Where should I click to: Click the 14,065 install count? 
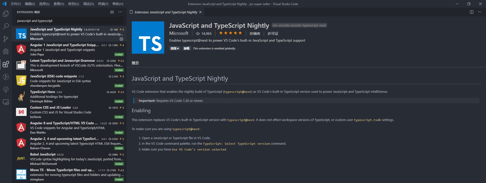pyautogui.click(x=204, y=34)
